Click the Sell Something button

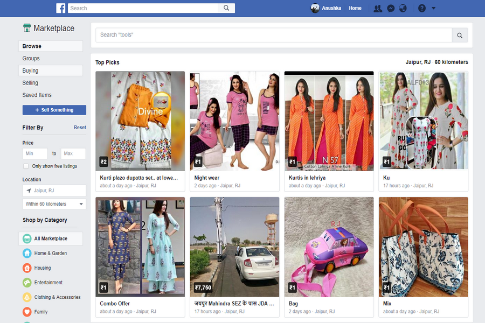point(54,110)
